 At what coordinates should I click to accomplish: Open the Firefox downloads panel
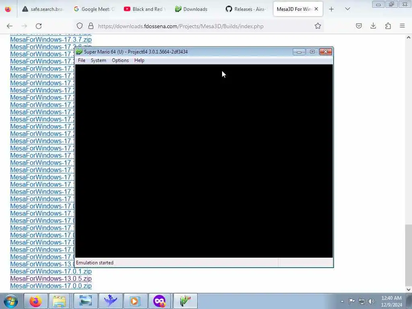[373, 26]
